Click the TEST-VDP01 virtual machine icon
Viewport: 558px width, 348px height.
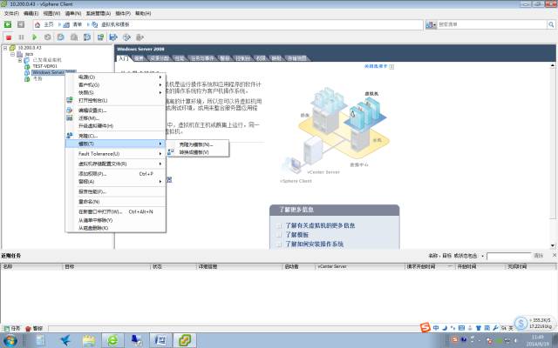point(27,66)
